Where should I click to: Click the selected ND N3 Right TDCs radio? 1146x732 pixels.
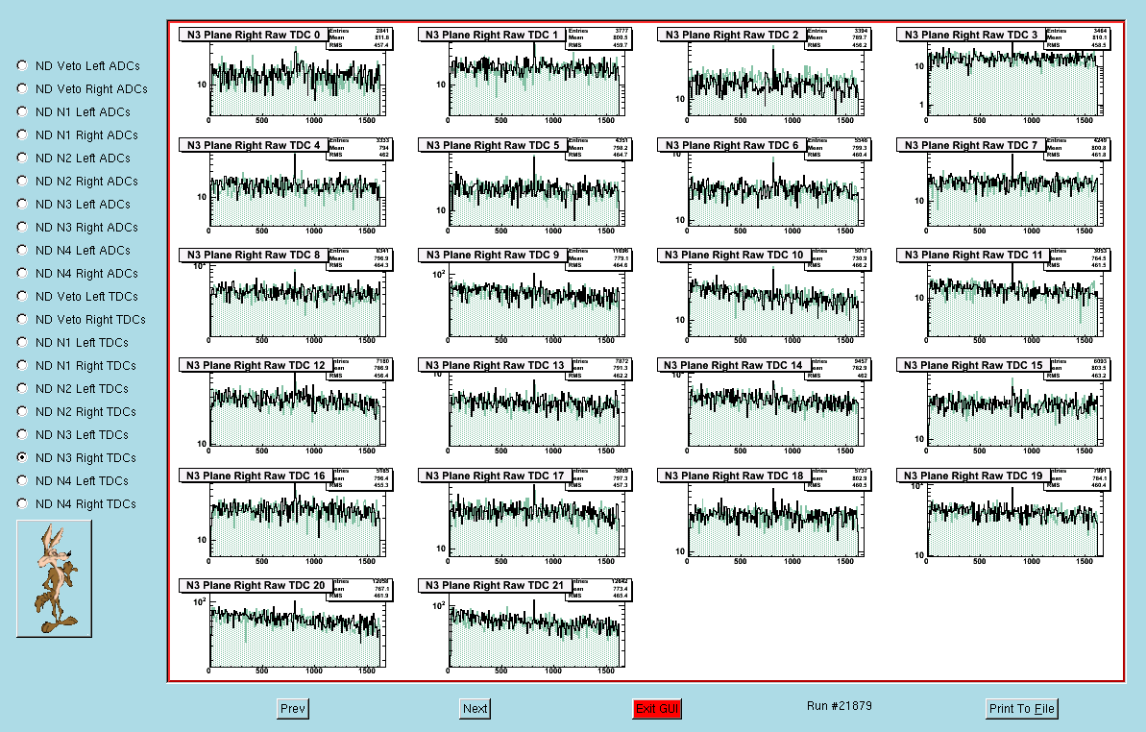pyautogui.click(x=22, y=457)
